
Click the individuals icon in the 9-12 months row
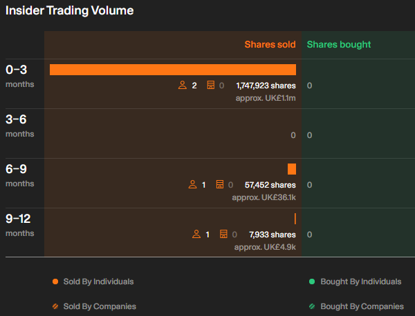click(x=196, y=234)
